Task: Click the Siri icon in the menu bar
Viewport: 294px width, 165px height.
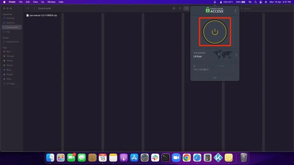Action: click(266, 2)
